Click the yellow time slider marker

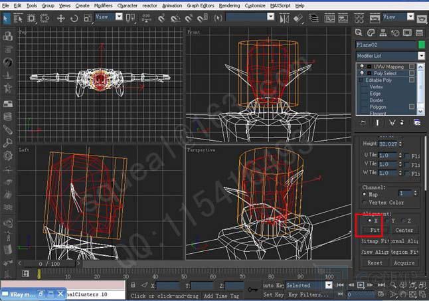39,274
